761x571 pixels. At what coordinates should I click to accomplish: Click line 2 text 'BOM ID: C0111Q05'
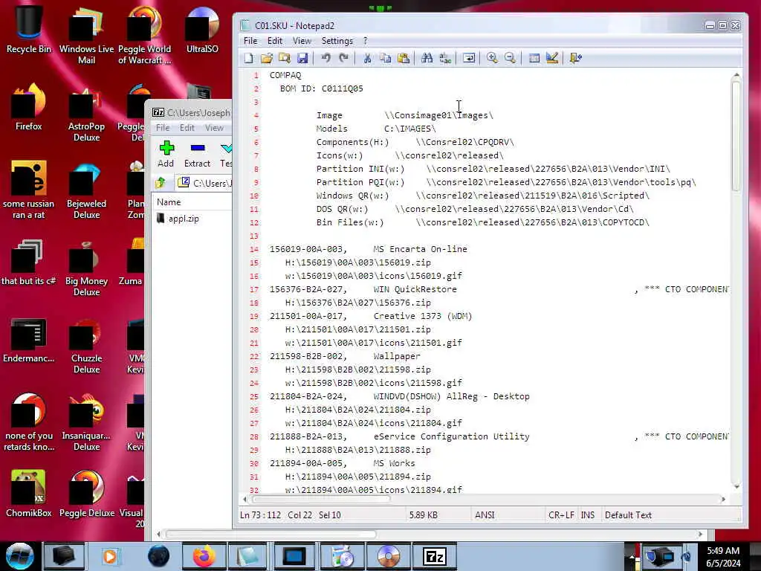coord(321,89)
